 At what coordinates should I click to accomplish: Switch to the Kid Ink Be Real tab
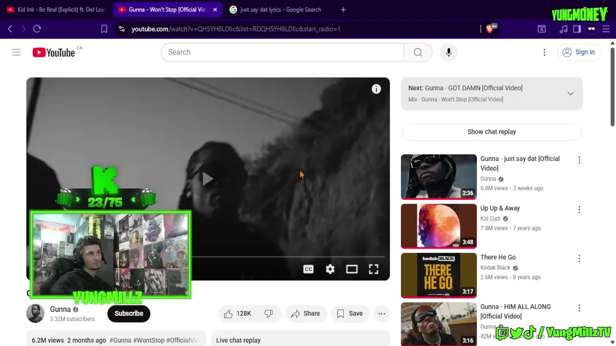pyautogui.click(x=57, y=10)
